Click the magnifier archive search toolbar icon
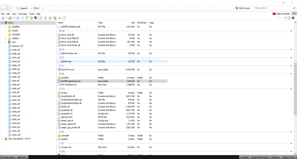 pyautogui.click(x=18, y=18)
